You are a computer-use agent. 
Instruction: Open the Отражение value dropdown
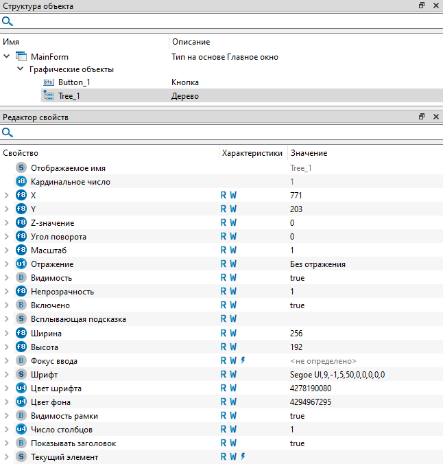(318, 264)
